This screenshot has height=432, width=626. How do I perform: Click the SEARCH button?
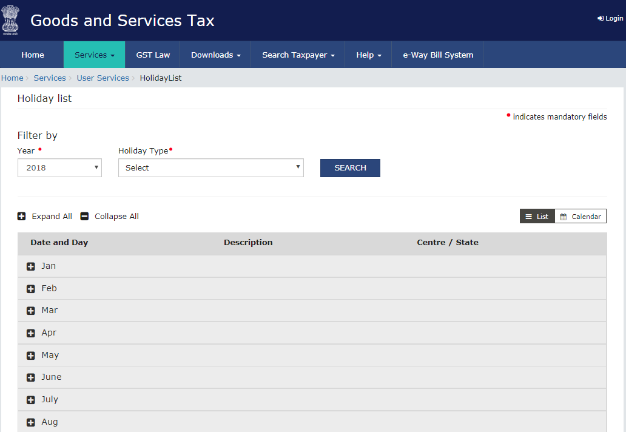pos(350,167)
